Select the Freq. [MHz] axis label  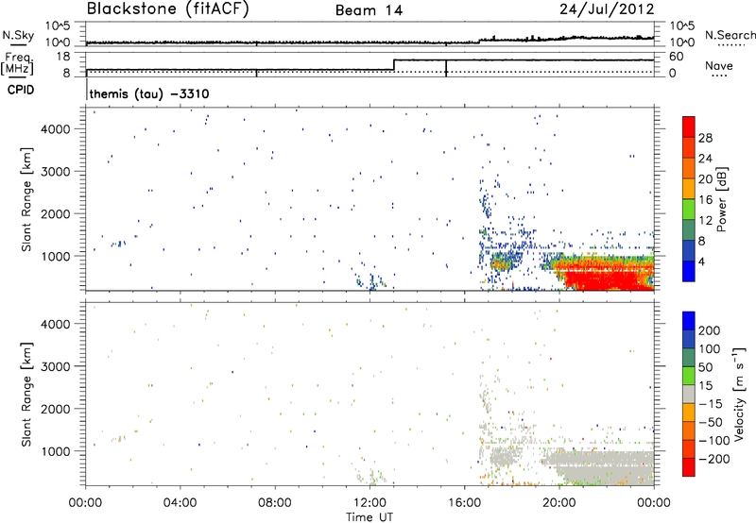point(17,64)
